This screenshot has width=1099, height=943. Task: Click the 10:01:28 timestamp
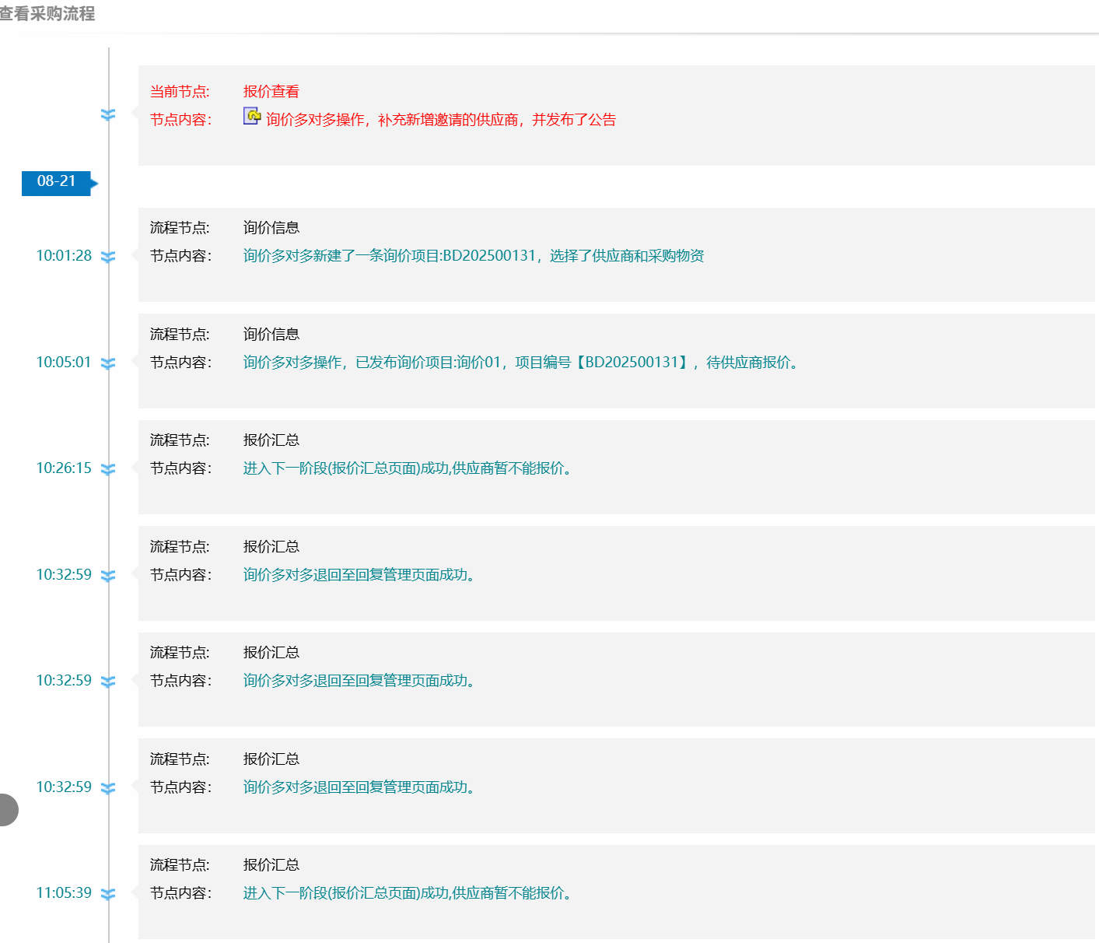(64, 256)
